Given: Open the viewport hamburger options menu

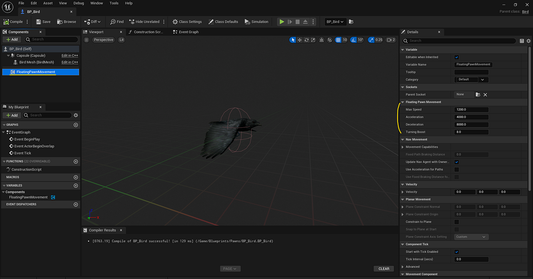Looking at the screenshot, I should (87, 40).
